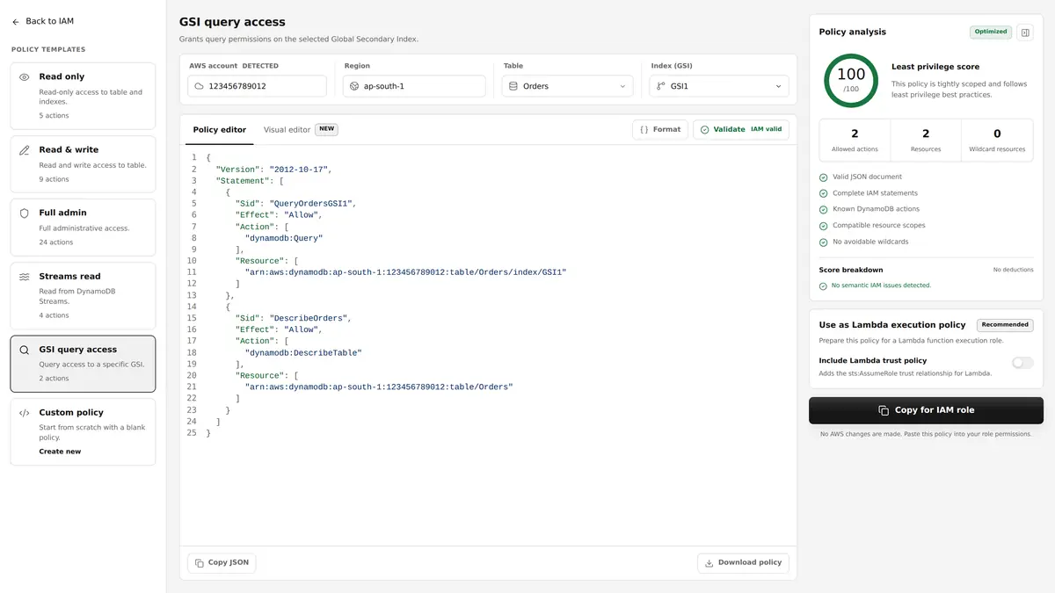Click the panel layout icon beside Optimized badge
The width and height of the screenshot is (1055, 593).
coord(1025,33)
